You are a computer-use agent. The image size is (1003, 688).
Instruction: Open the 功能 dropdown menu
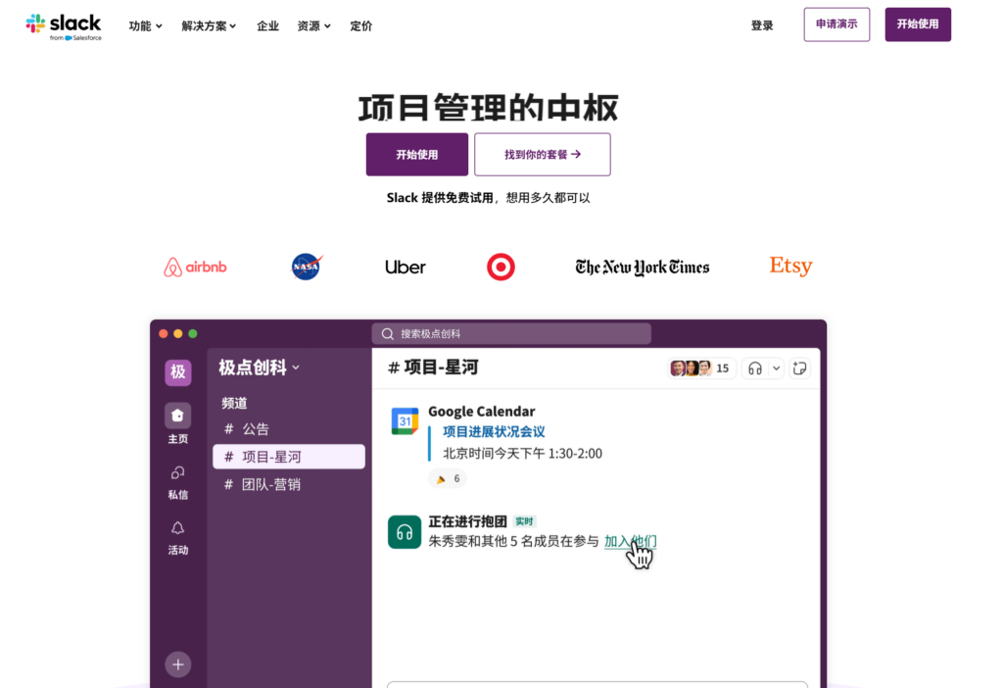click(x=143, y=25)
